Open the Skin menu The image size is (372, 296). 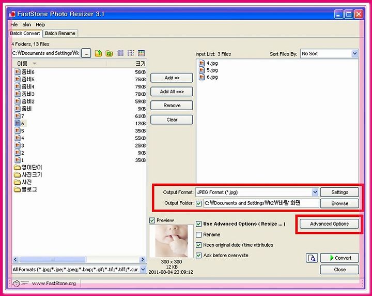click(26, 25)
